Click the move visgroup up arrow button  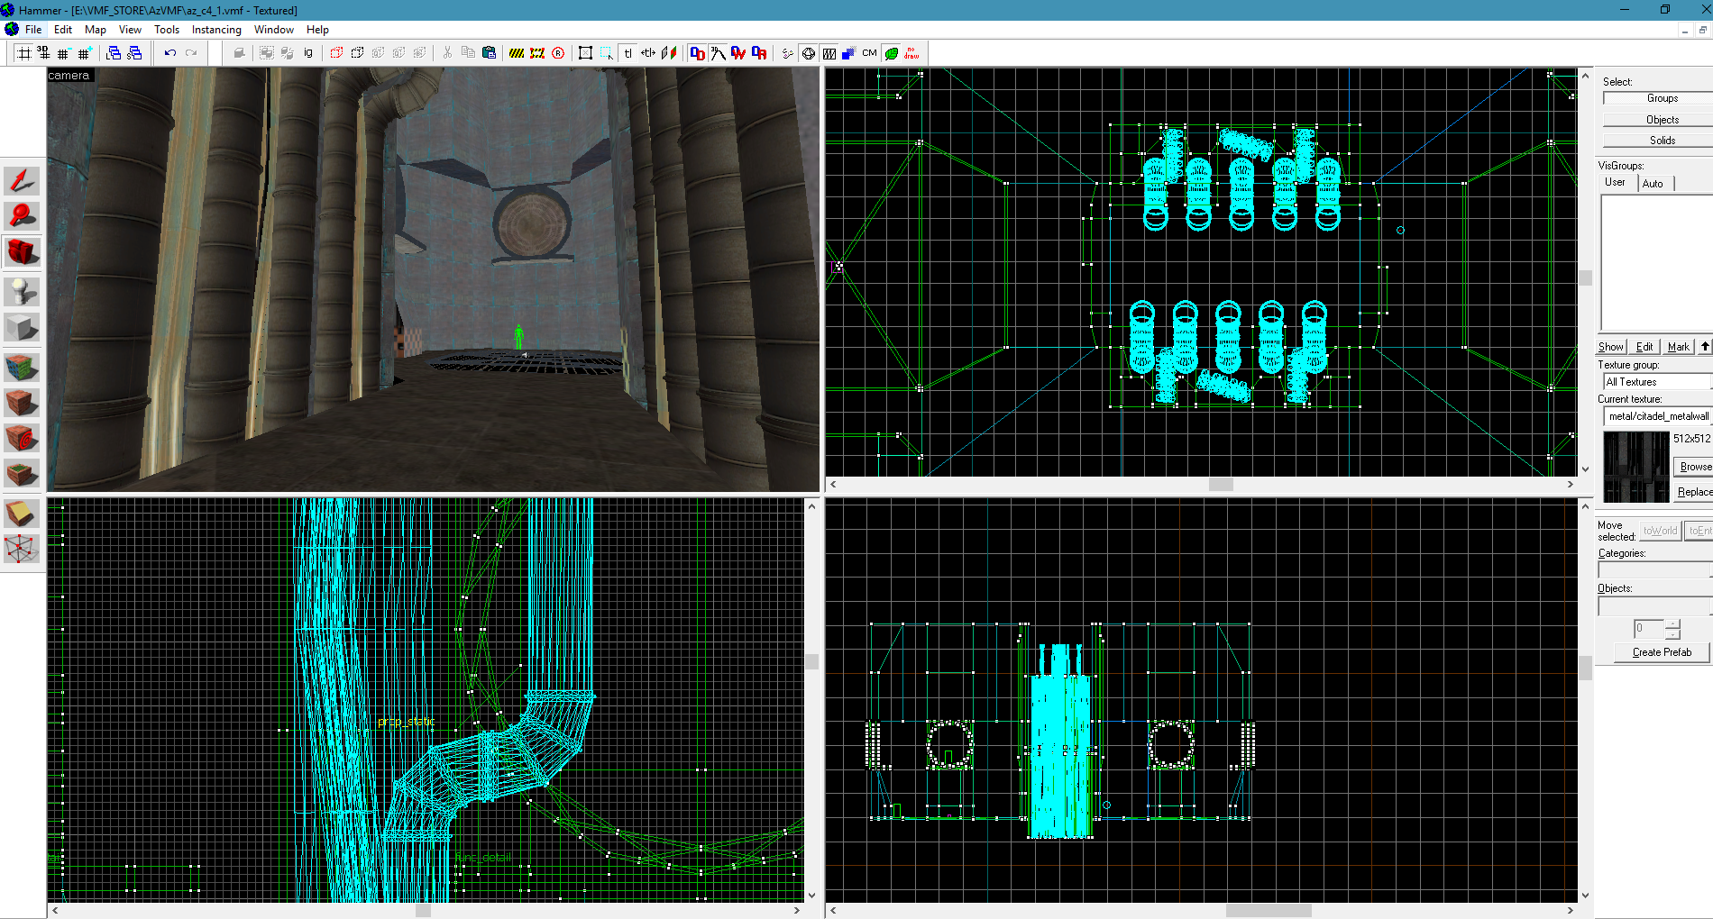(x=1705, y=347)
